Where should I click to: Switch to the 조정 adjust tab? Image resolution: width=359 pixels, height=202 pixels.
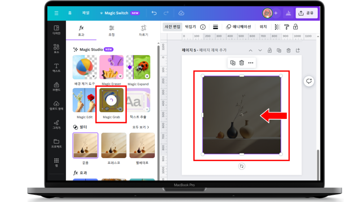point(111,31)
